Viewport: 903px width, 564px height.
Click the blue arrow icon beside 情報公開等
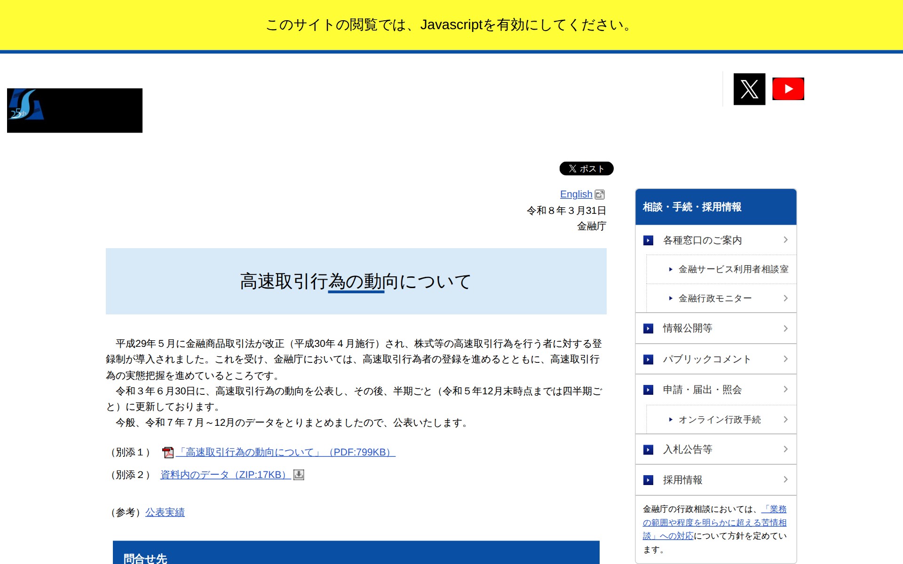point(648,329)
